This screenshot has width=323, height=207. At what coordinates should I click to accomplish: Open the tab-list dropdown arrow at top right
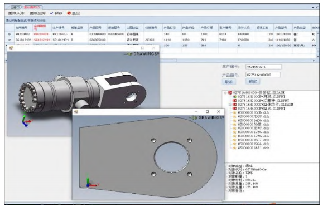click(313, 7)
